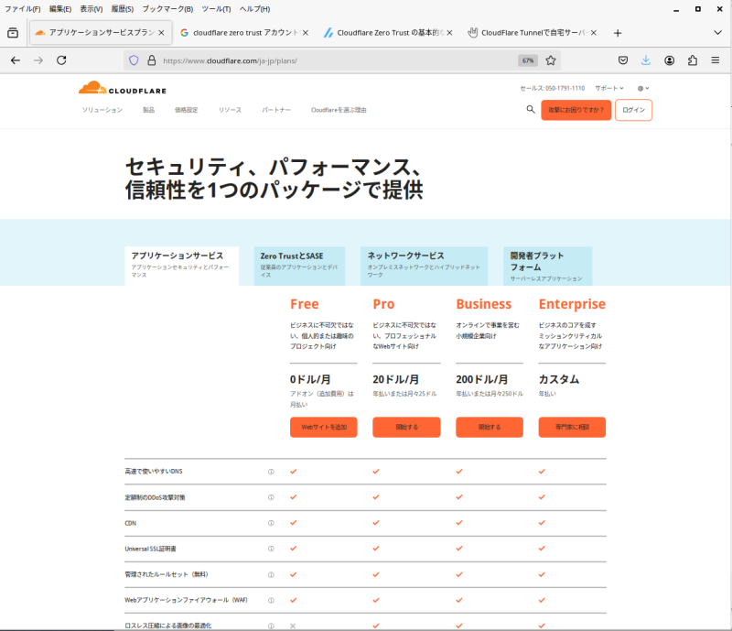Viewport: 732px width, 631px height.
Task: Save page to Pocket icon
Action: pos(623,60)
